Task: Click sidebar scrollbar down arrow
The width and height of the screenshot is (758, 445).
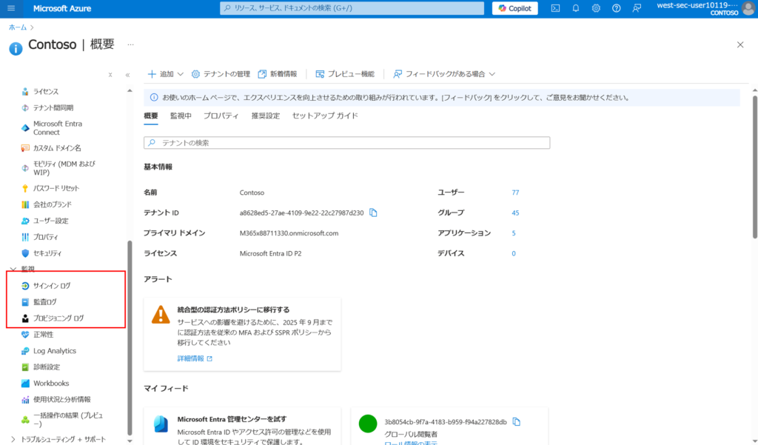Action: pyautogui.click(x=129, y=441)
